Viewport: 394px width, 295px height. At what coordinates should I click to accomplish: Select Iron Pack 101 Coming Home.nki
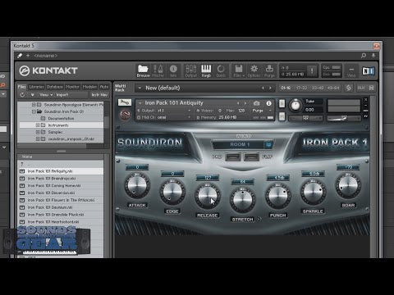[x=54, y=185]
